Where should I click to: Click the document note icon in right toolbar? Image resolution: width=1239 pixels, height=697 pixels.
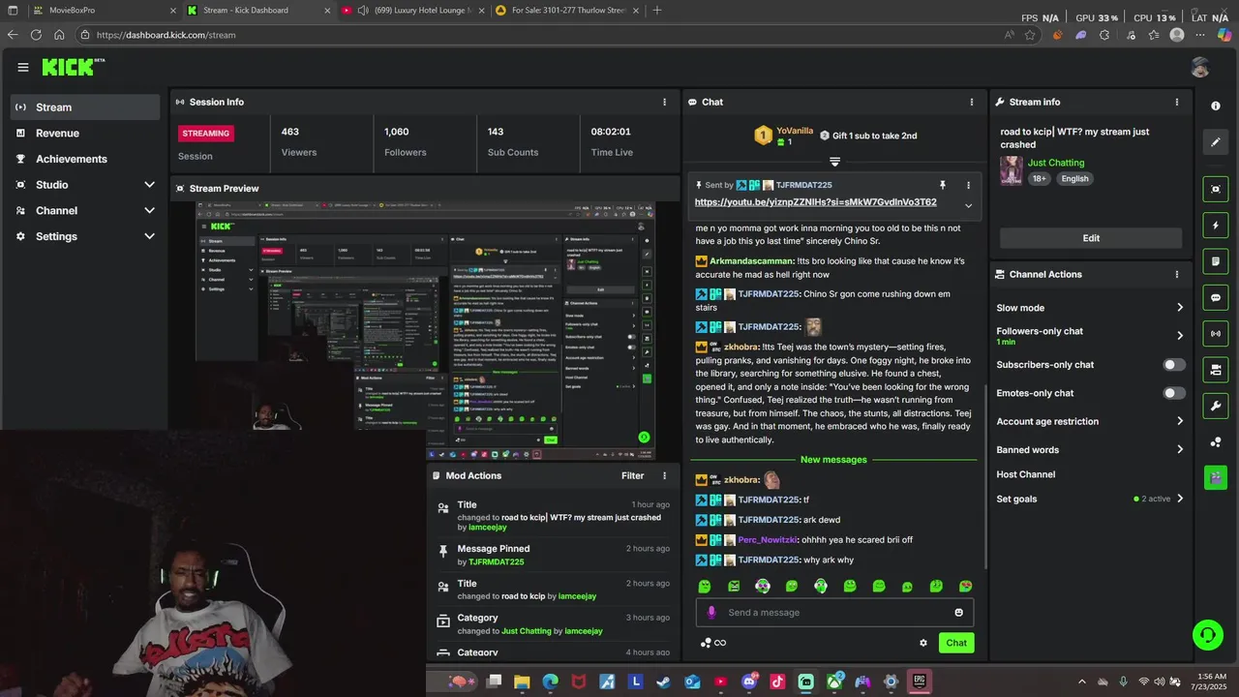(1216, 261)
